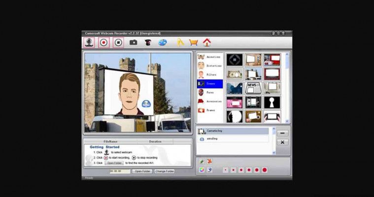The height and width of the screenshot is (197, 374).
Task: Choose the pink banner scene thumbnail
Action: [x=235, y=103]
